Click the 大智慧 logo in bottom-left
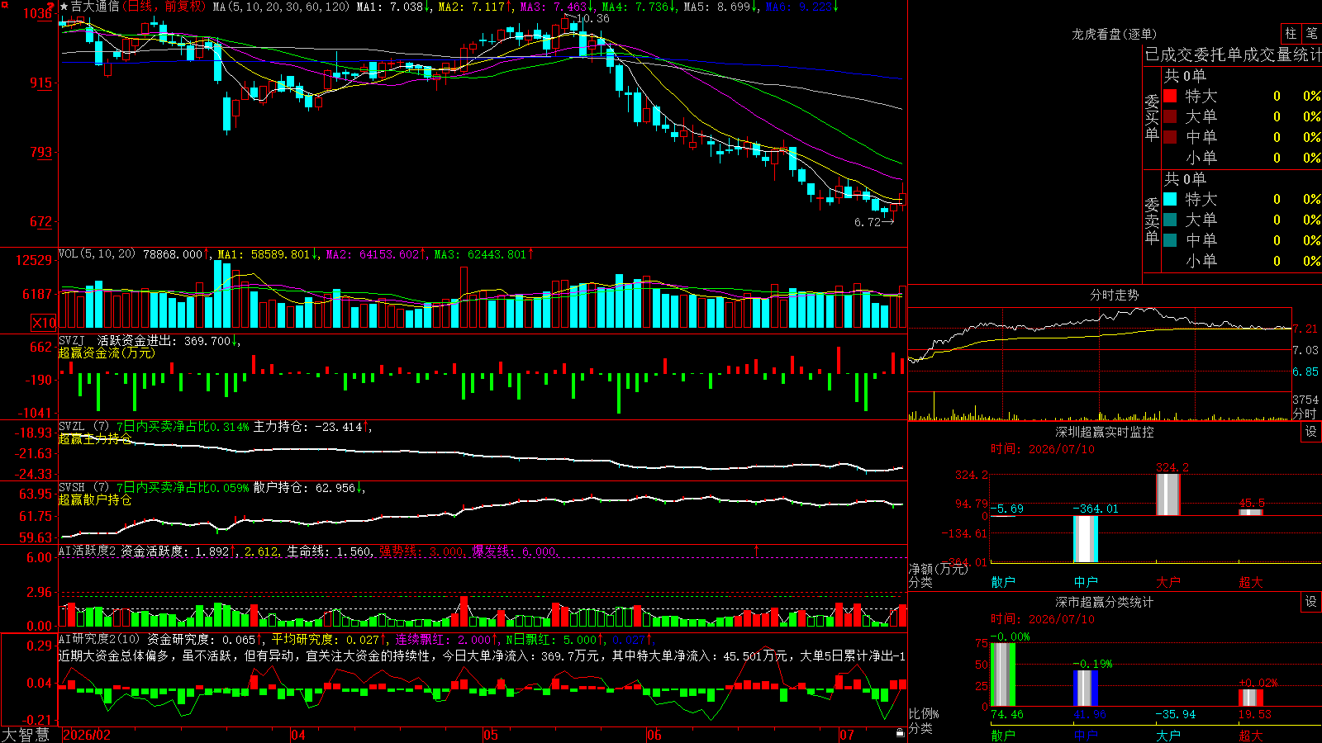The height and width of the screenshot is (743, 1322). pyautogui.click(x=26, y=735)
